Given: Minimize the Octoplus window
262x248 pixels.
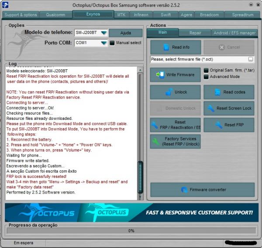Looking at the screenshot, I should pyautogui.click(x=251, y=5).
